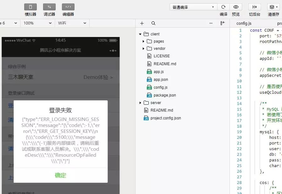Screen dimensions: 282x194
Task: Toggle the simulator (模拟器) panel
Action: tap(30, 7)
